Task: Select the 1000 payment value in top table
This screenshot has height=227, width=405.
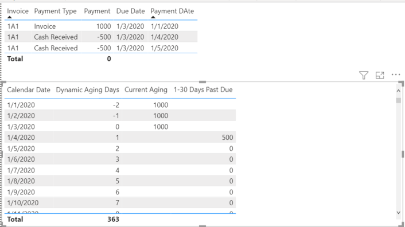Action: coord(103,26)
